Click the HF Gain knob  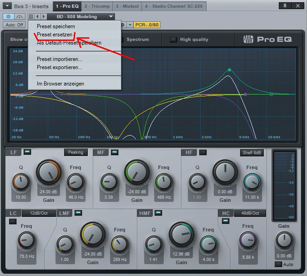(225, 172)
